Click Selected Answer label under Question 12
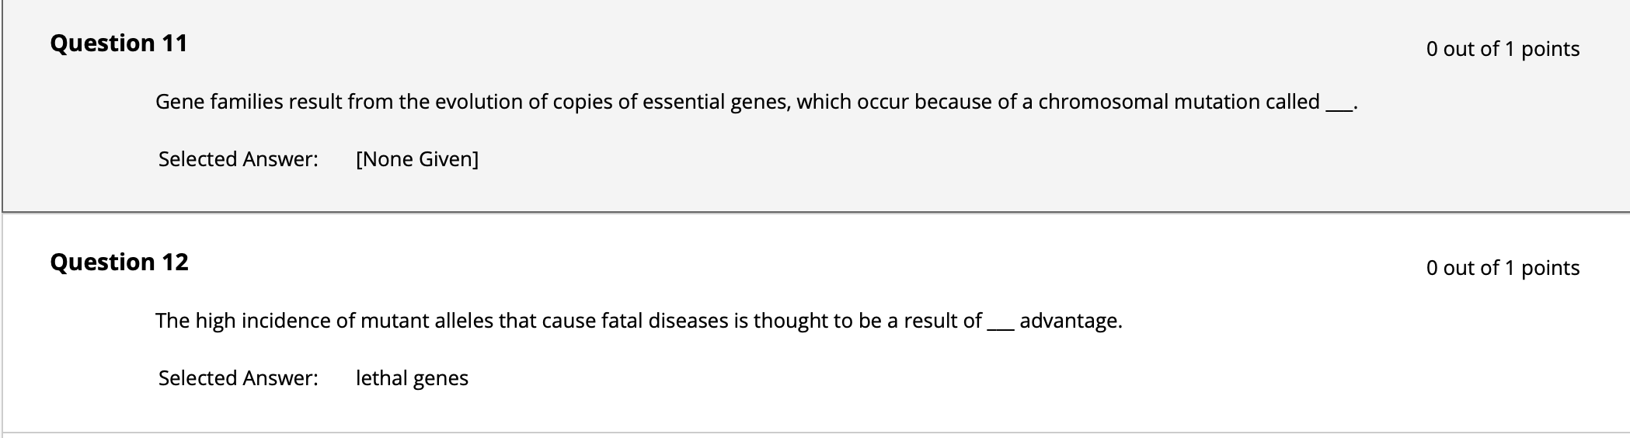The height and width of the screenshot is (438, 1630). pyautogui.click(x=239, y=378)
